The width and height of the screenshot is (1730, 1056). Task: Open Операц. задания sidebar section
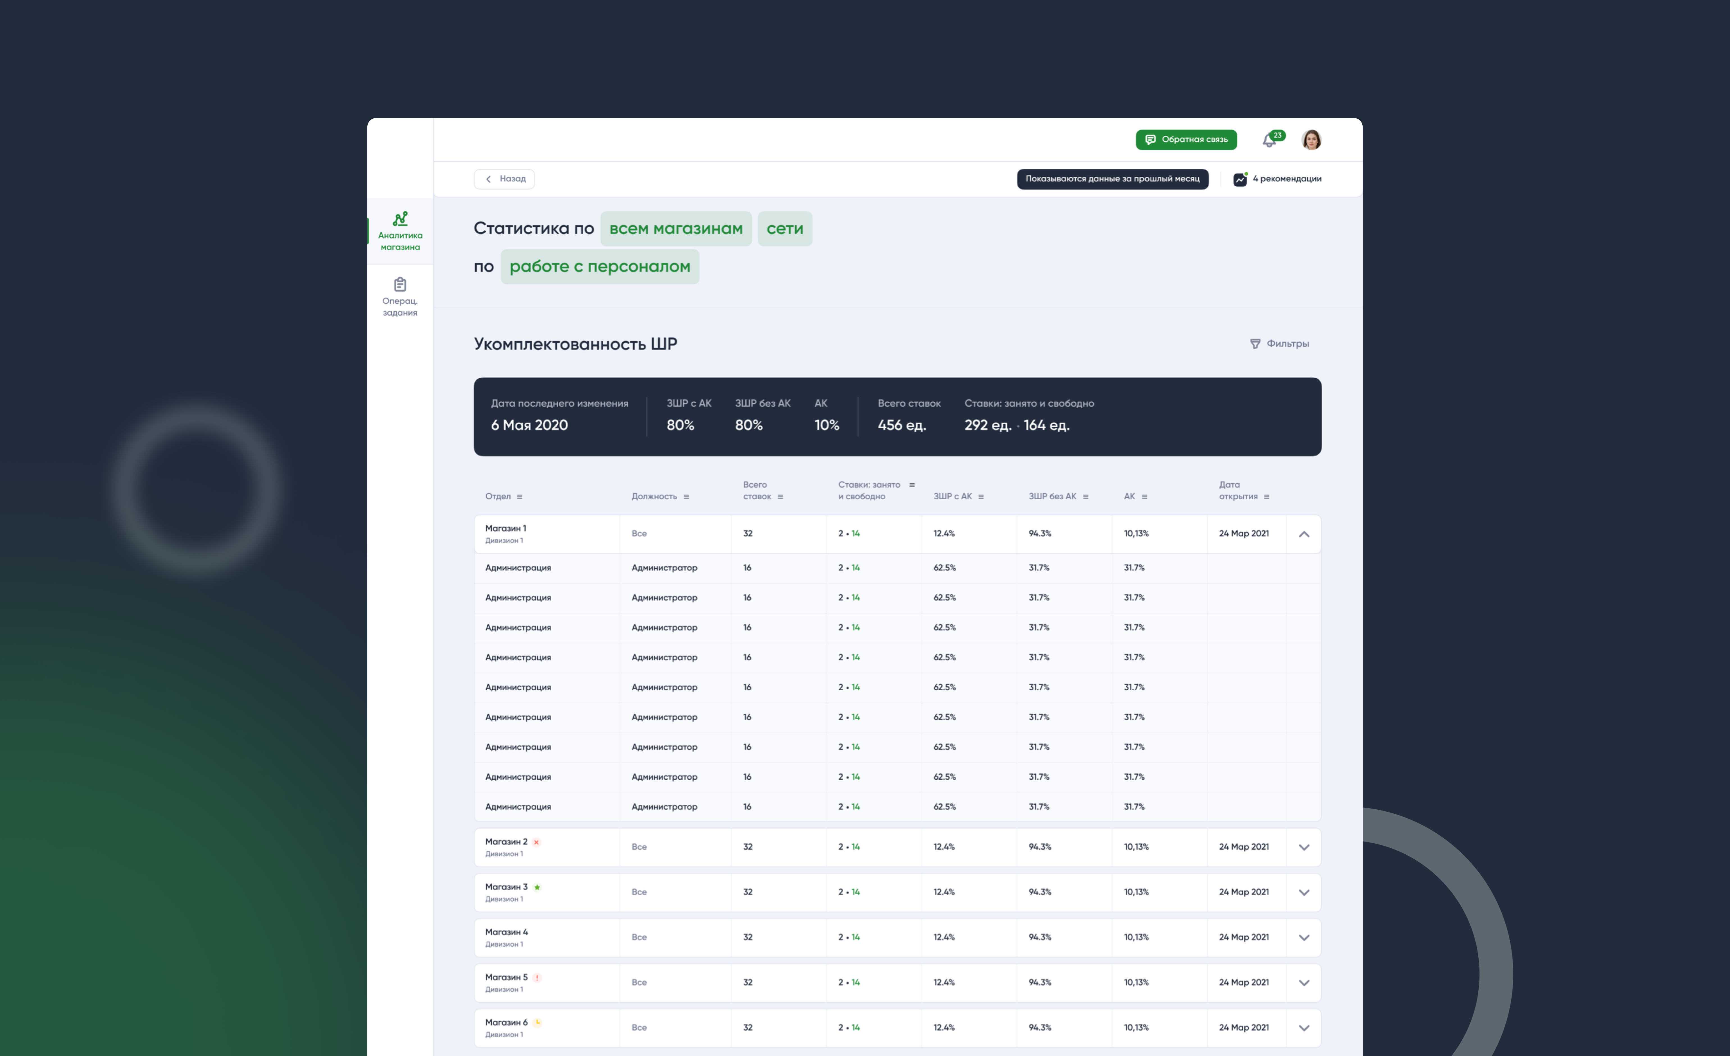[400, 296]
